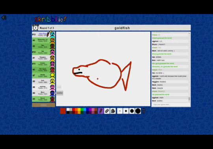Click the dark red avatar of player #5
This screenshot has height=149, width=213.
[52, 99]
